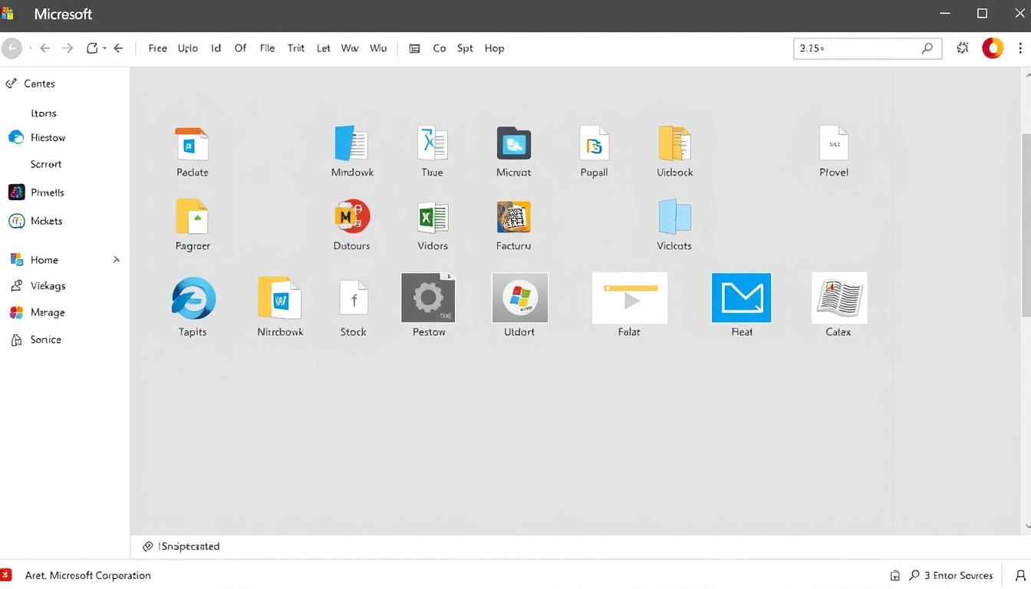Click 3 Entor Sources in status bar
The width and height of the screenshot is (1031, 589).
pos(958,575)
